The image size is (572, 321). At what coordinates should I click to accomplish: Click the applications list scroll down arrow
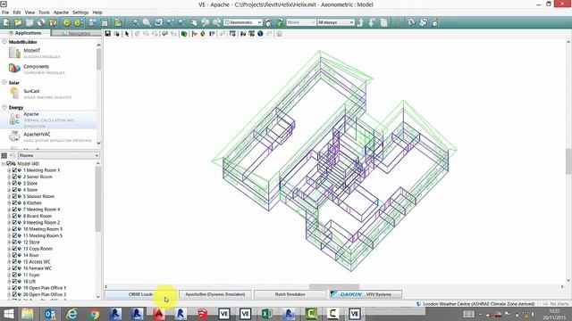[x=98, y=143]
